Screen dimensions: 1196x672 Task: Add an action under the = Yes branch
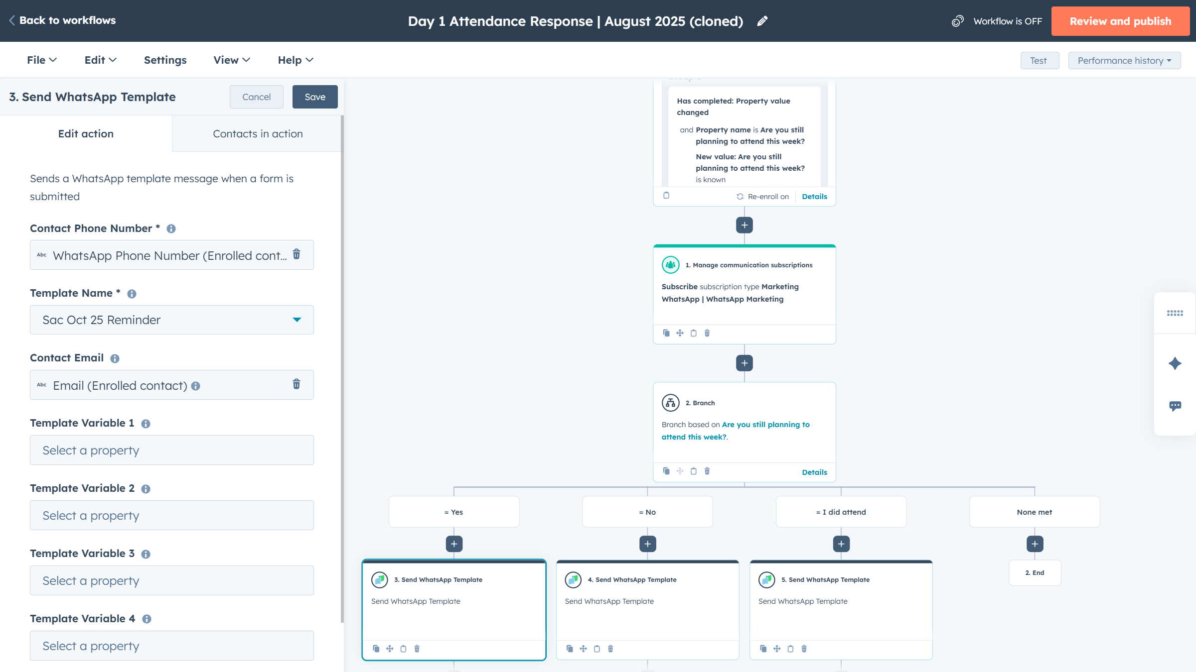[453, 544]
